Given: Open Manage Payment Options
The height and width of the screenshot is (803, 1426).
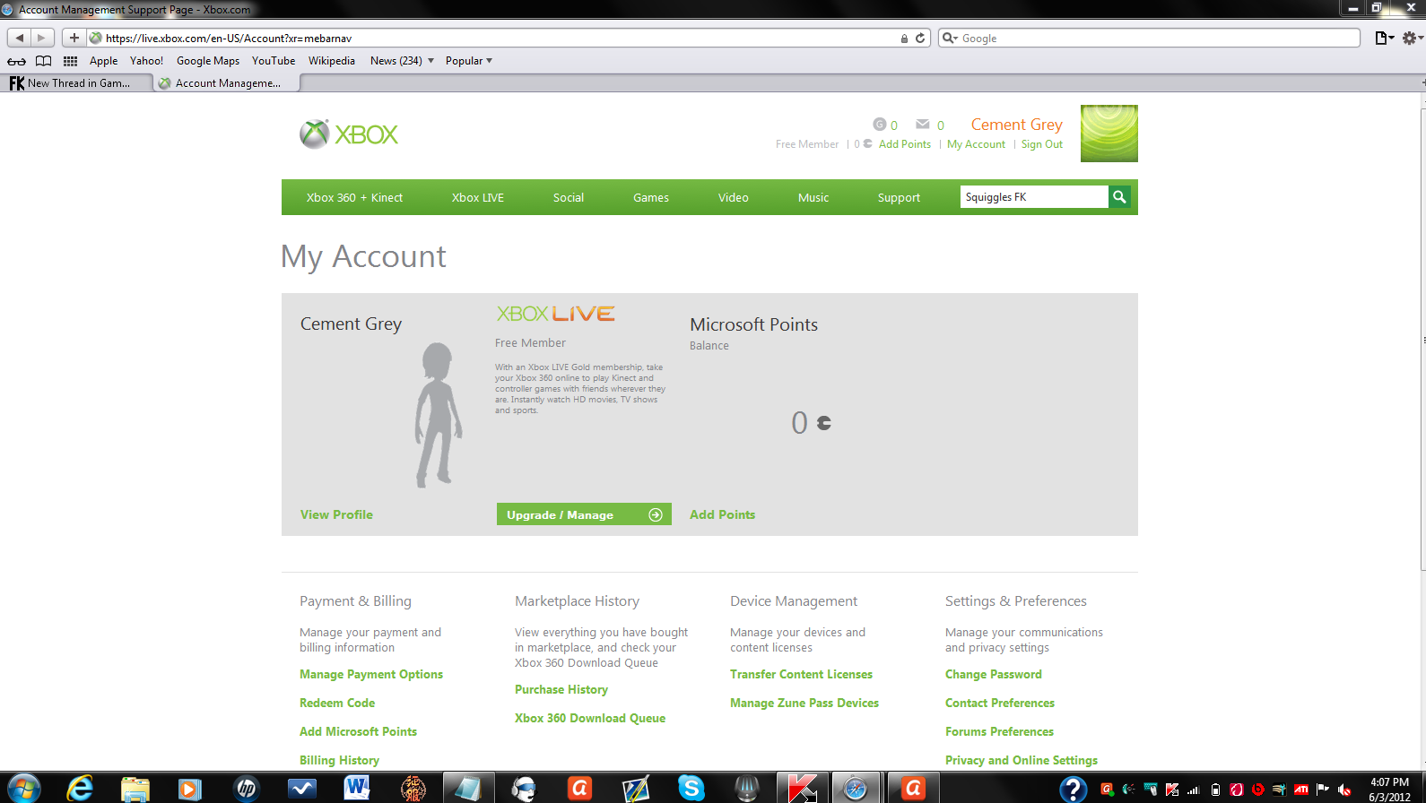Looking at the screenshot, I should point(371,675).
